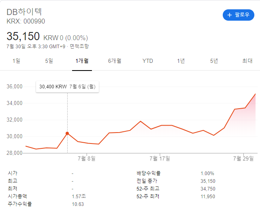
Task: Click the 면책조항 disclaimer link
Action: (79, 46)
